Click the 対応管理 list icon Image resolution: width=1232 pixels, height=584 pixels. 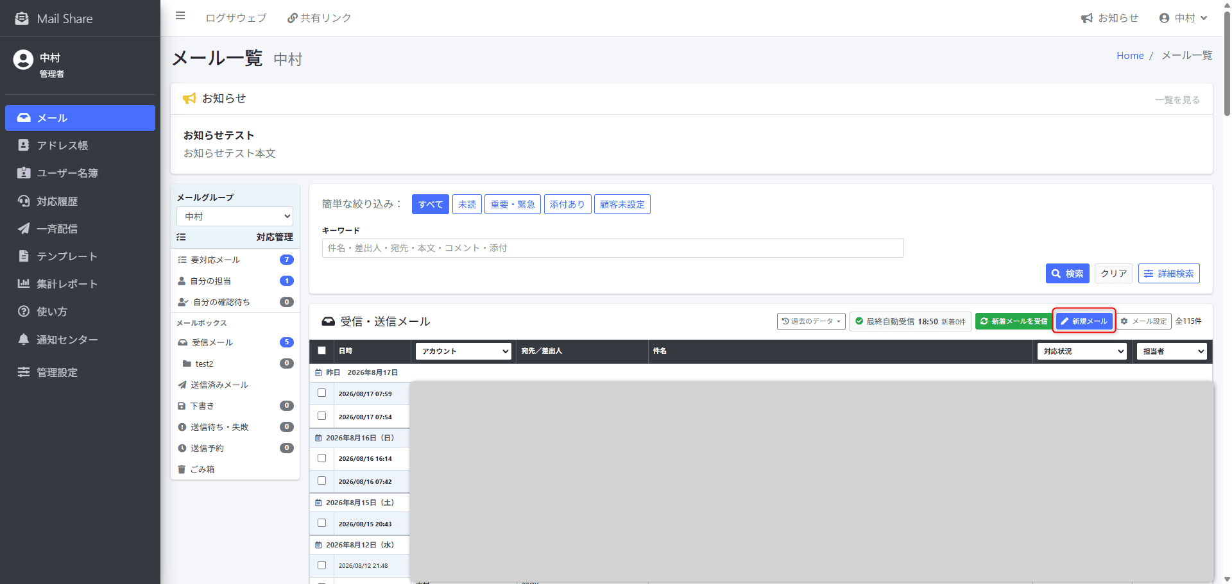click(x=181, y=237)
